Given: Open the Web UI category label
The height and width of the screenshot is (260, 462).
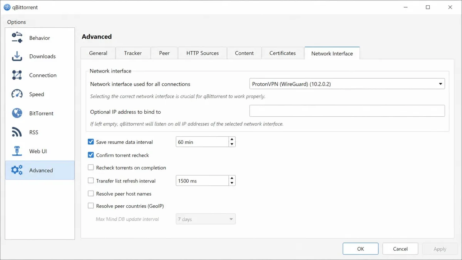Looking at the screenshot, I should click(x=38, y=151).
